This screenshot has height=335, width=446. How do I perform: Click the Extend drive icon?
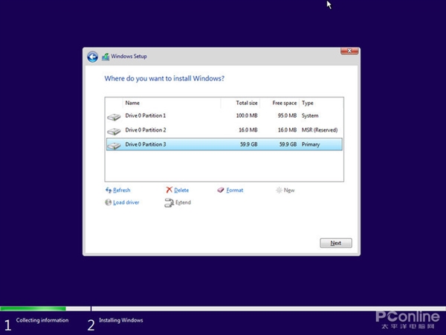[x=169, y=202]
